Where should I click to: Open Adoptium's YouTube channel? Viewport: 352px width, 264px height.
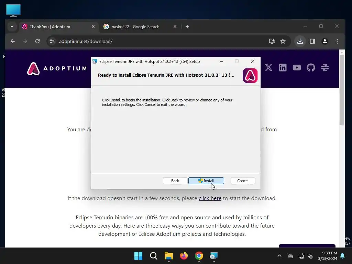tap(297, 68)
